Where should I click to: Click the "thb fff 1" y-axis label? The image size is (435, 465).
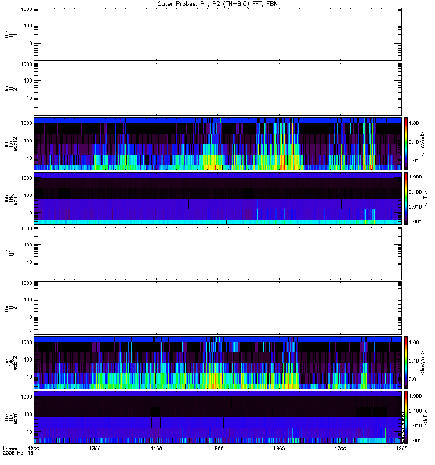click(x=11, y=34)
